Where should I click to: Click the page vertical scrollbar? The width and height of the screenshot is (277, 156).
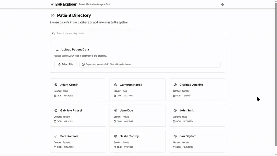pyautogui.click(x=276, y=74)
